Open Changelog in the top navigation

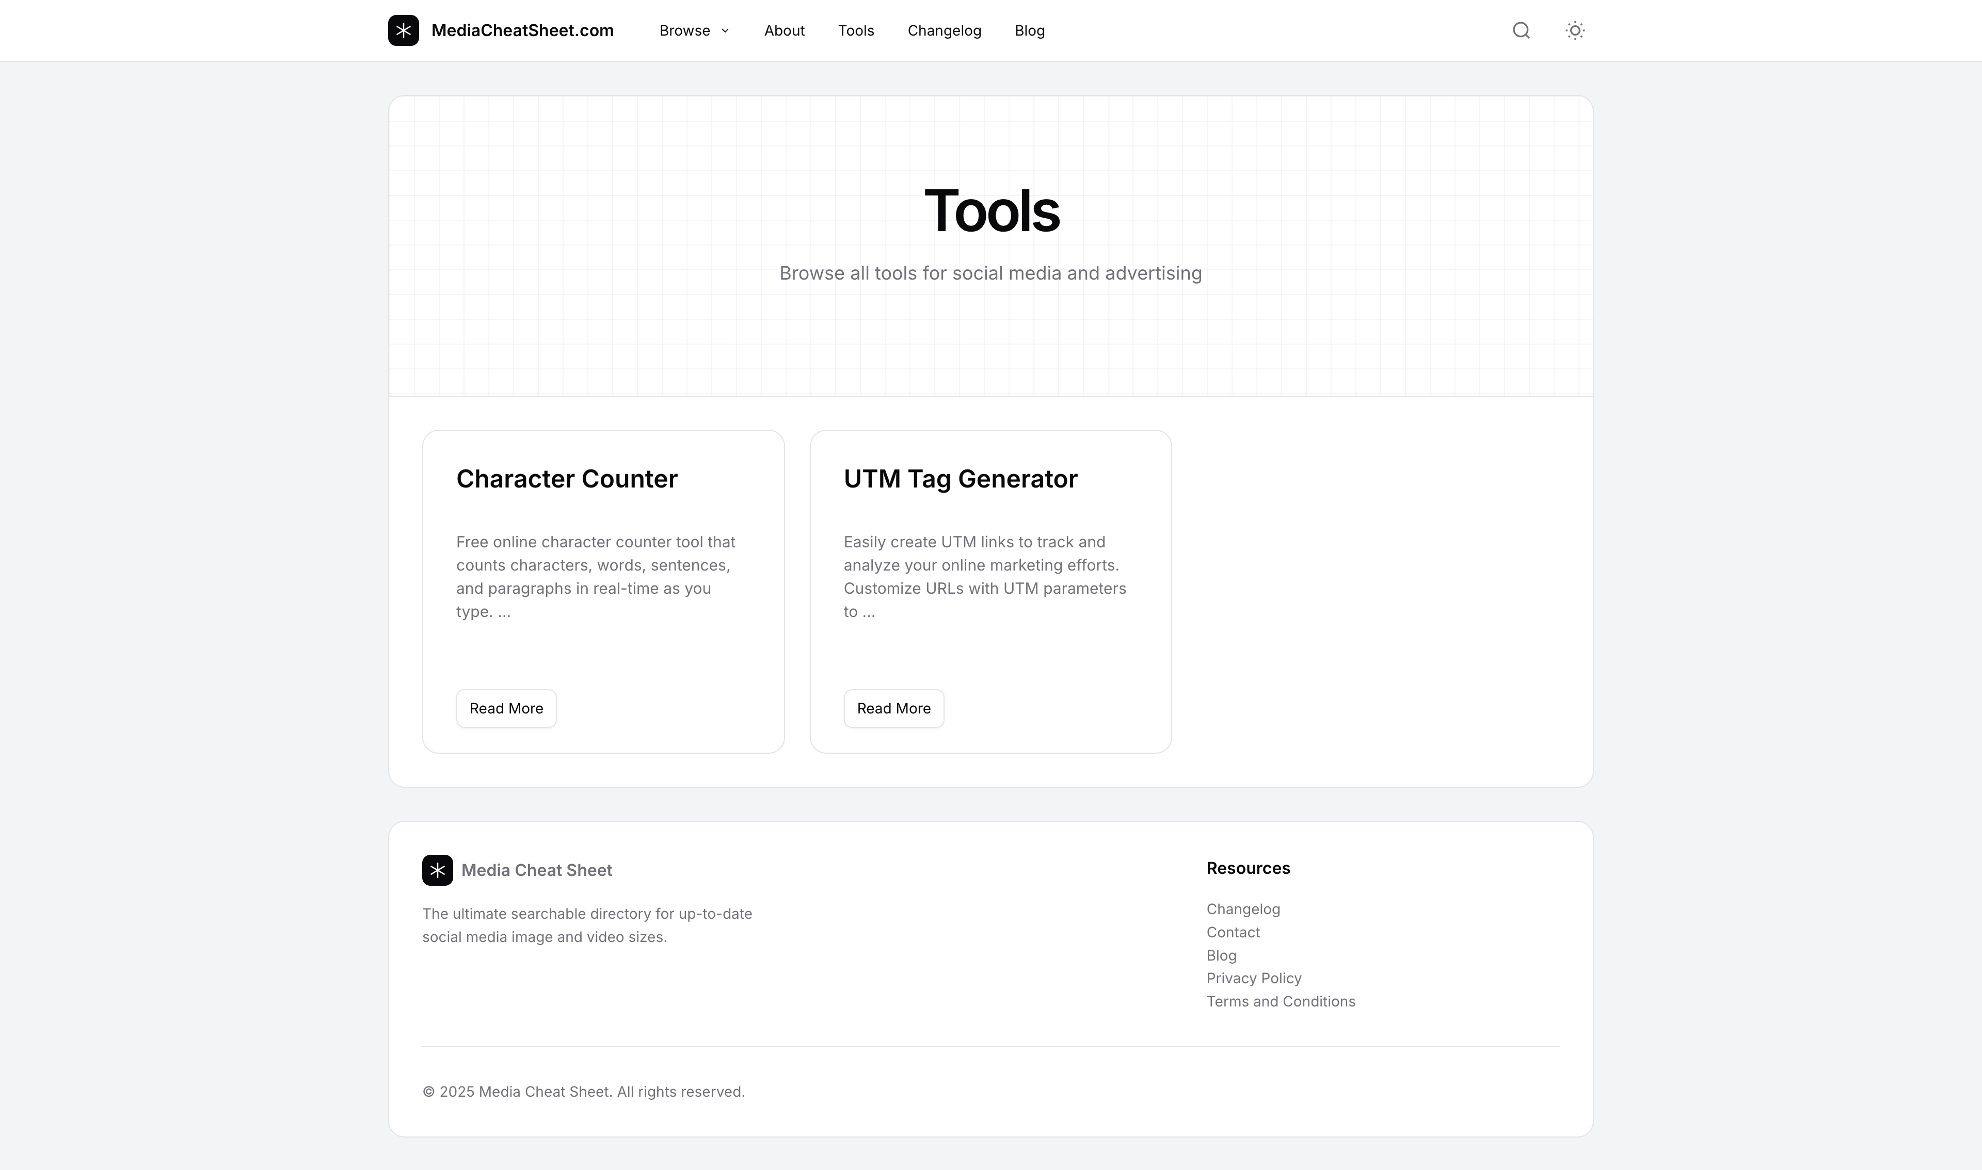pos(944,31)
